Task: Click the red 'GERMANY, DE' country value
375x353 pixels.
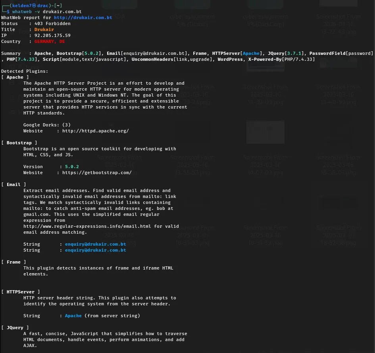Action: point(50,41)
